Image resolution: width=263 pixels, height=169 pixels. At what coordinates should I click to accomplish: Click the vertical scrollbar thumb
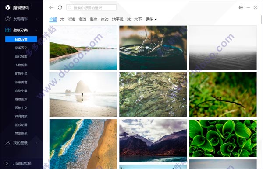coord(262,20)
